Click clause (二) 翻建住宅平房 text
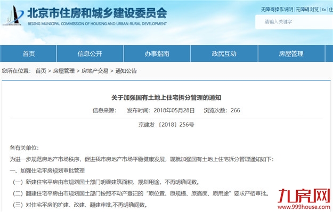The height and width of the screenshot is (212, 333). click(141, 193)
